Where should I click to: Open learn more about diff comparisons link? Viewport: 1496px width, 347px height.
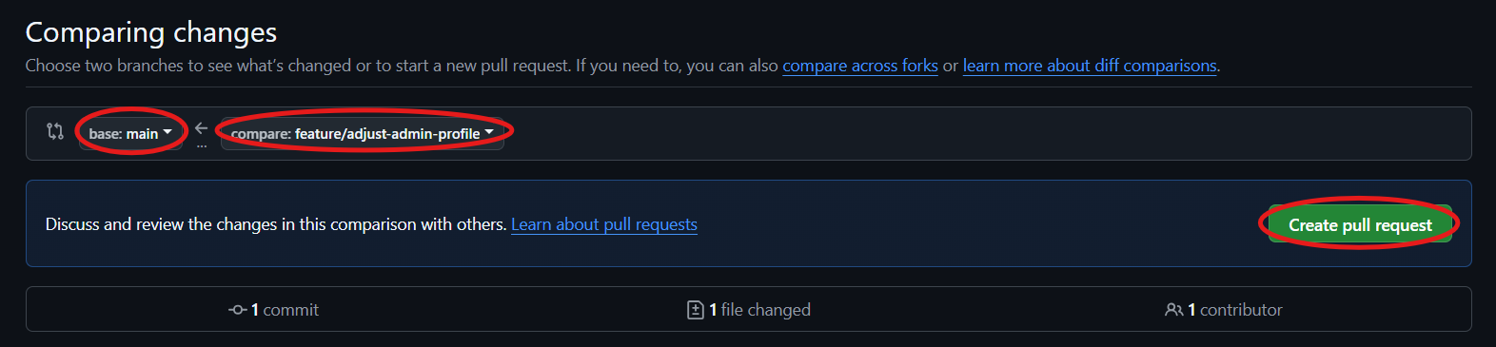tap(1090, 66)
